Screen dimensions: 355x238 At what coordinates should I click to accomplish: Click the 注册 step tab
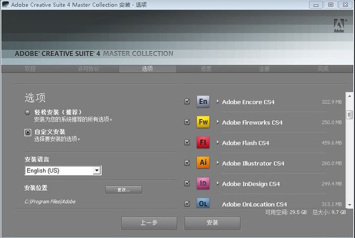(x=264, y=69)
